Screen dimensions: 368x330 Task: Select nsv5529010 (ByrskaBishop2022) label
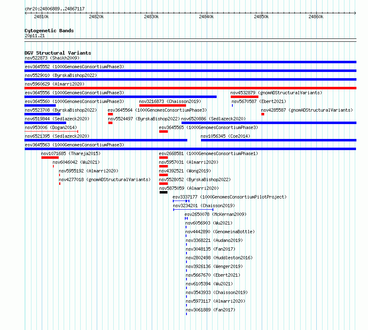(x=61, y=75)
